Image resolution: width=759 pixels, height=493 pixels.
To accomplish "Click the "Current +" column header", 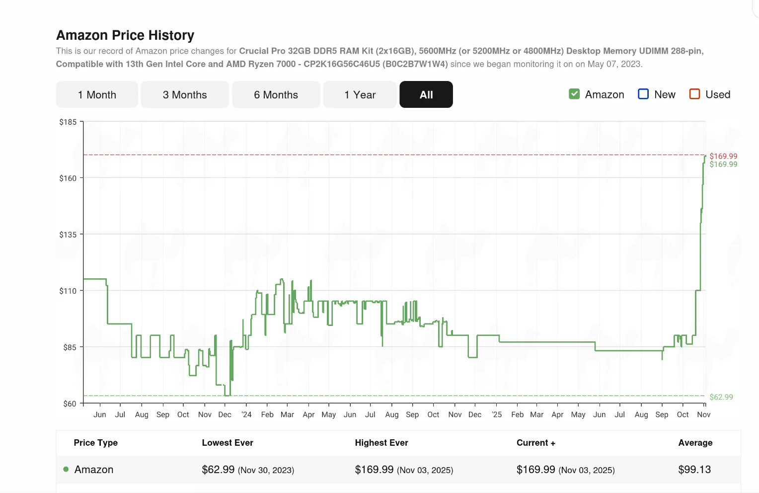I will 535,443.
